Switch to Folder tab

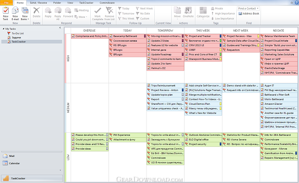click(57, 3)
